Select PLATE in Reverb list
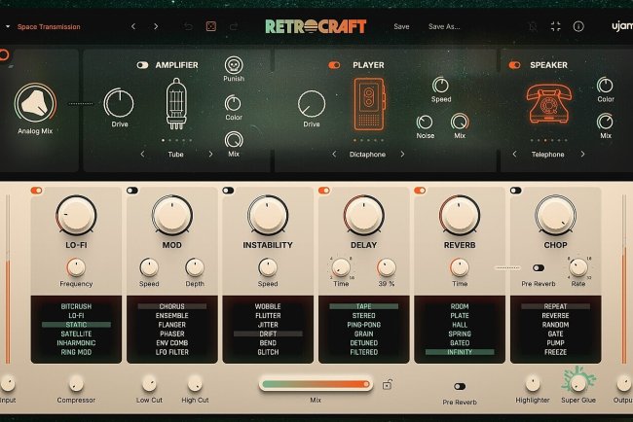The height and width of the screenshot is (422, 633). (460, 316)
